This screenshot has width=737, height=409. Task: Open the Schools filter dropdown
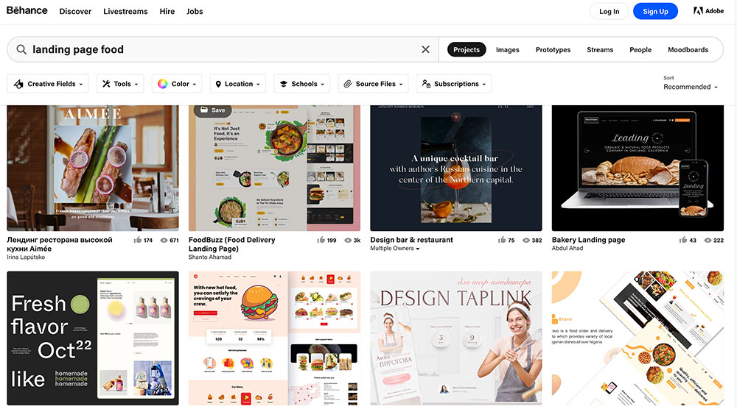301,84
